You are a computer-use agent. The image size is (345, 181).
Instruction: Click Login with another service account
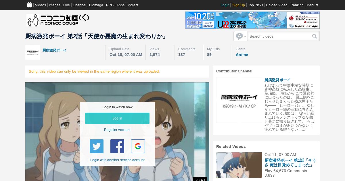[x=117, y=160]
